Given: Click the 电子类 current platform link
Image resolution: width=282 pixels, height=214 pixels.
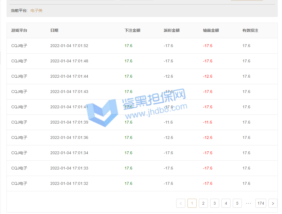Looking at the screenshot, I should (36, 10).
